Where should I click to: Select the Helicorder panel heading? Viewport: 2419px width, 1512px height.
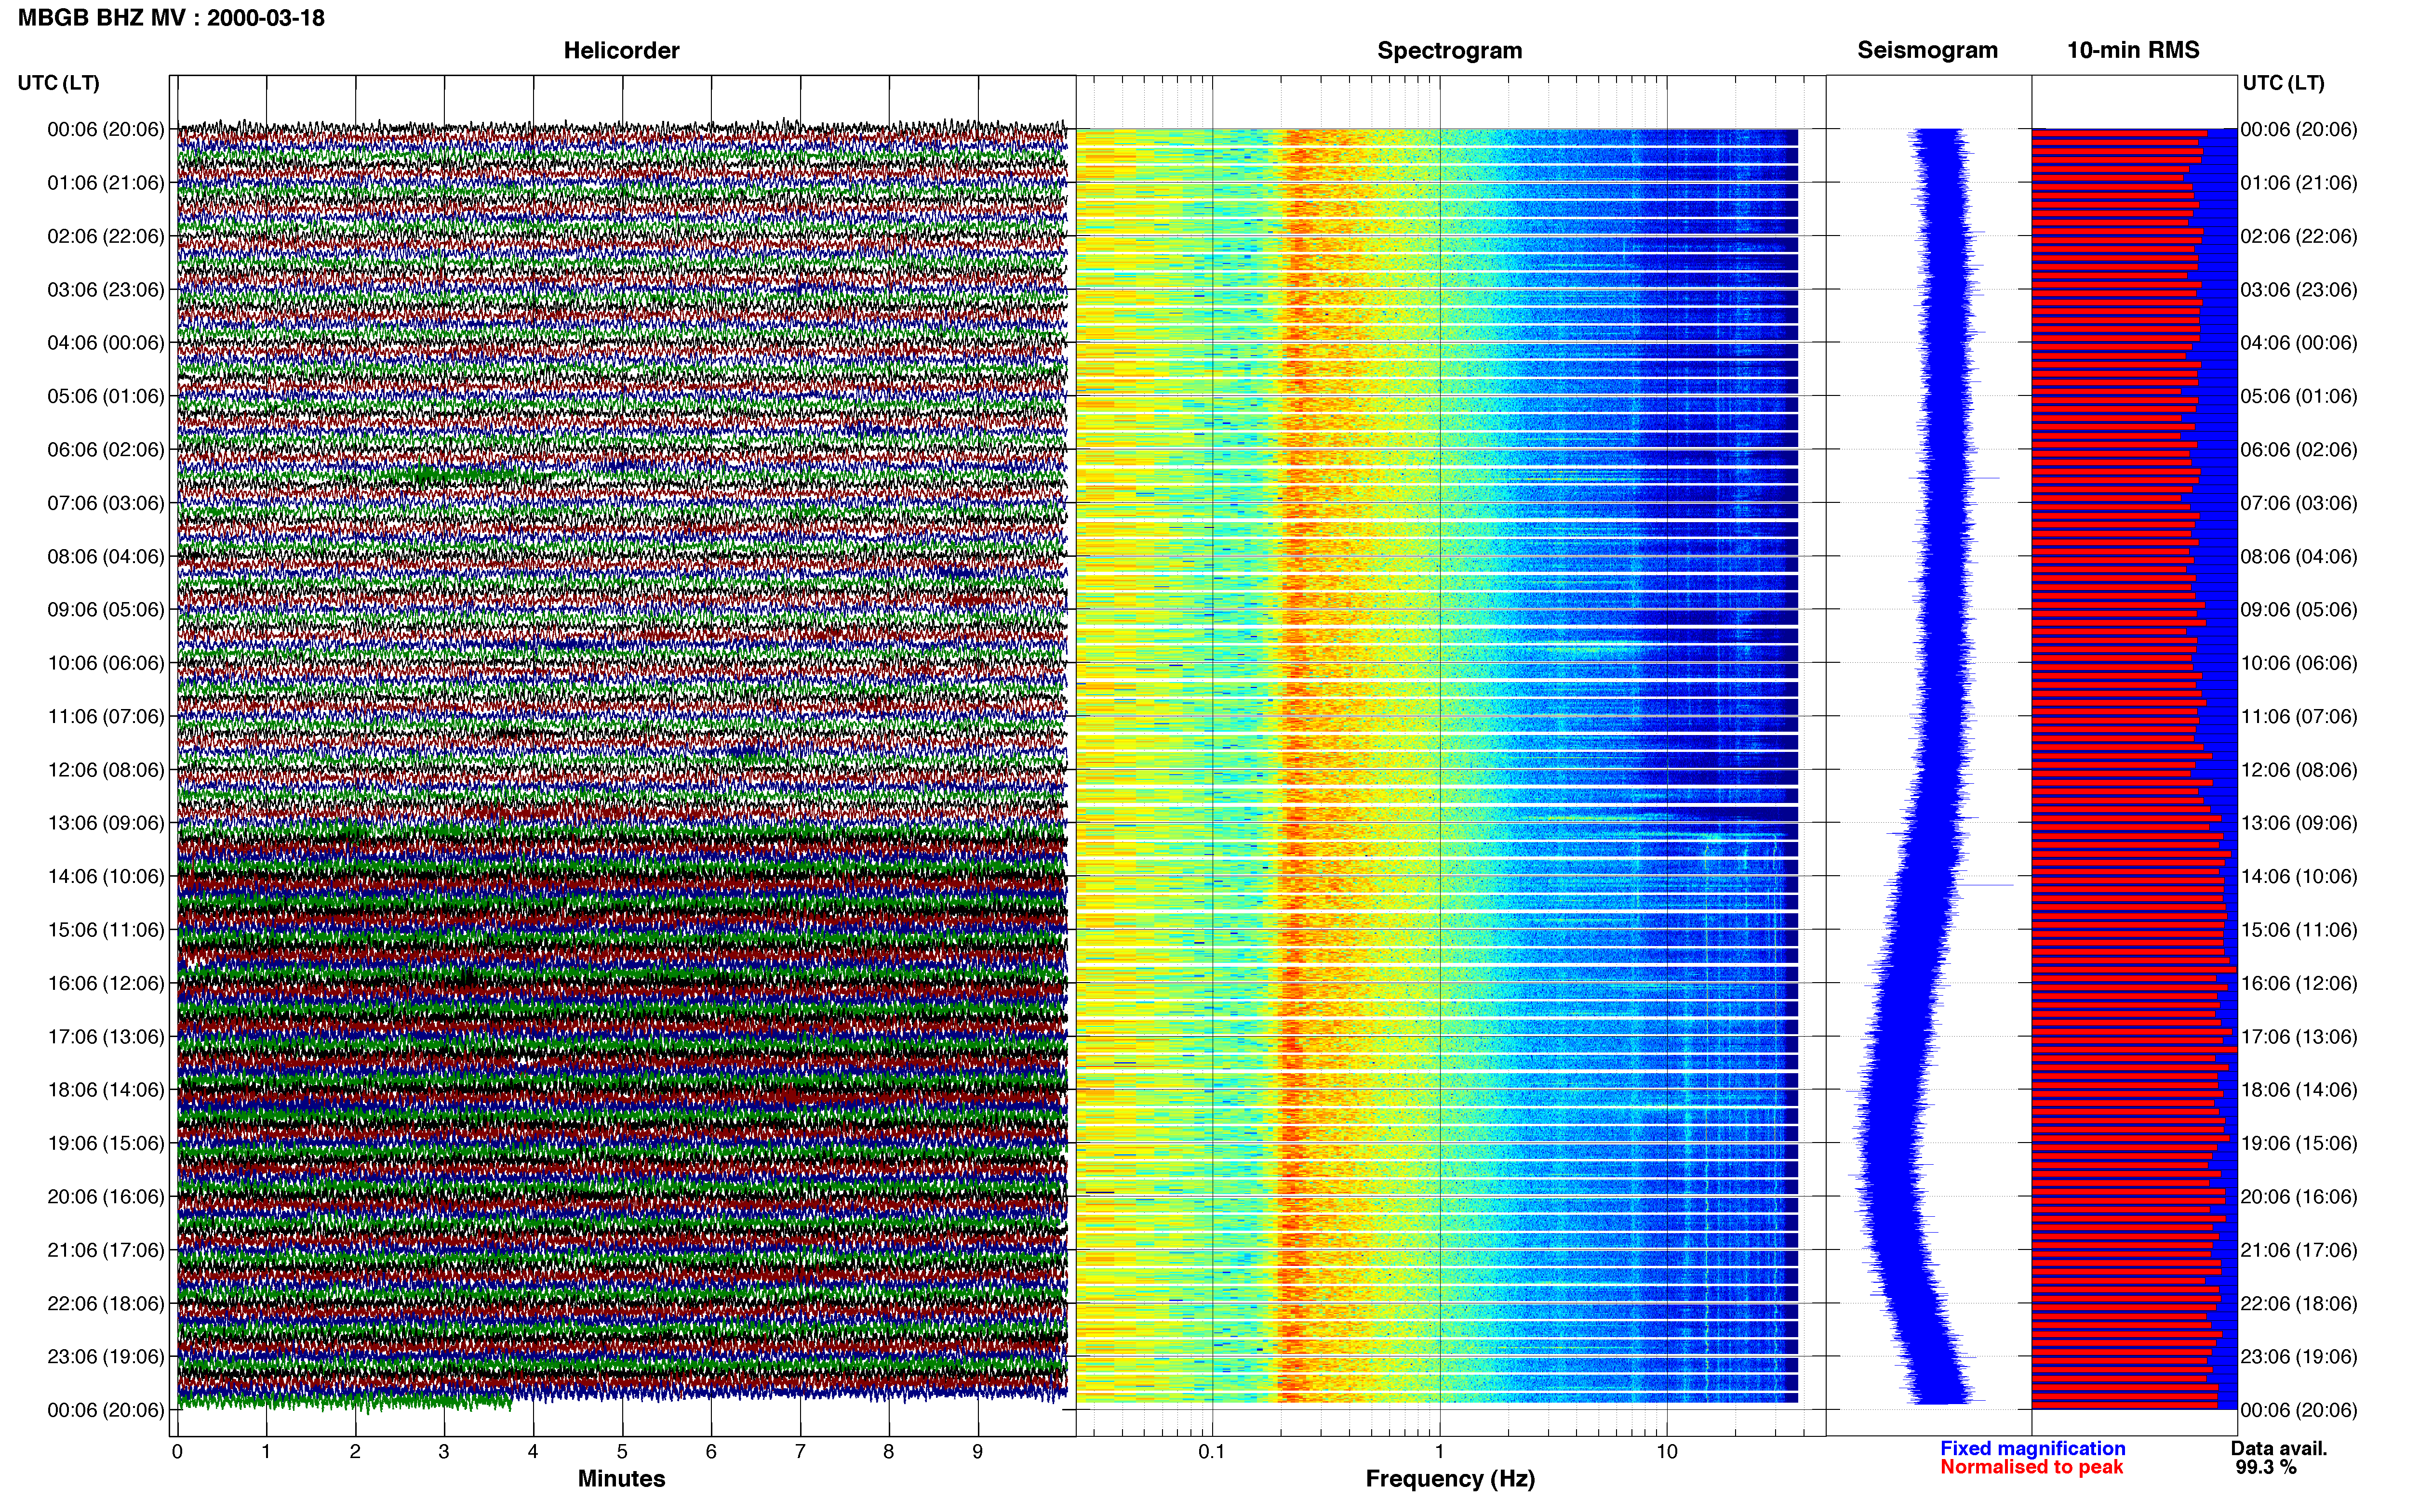621,50
